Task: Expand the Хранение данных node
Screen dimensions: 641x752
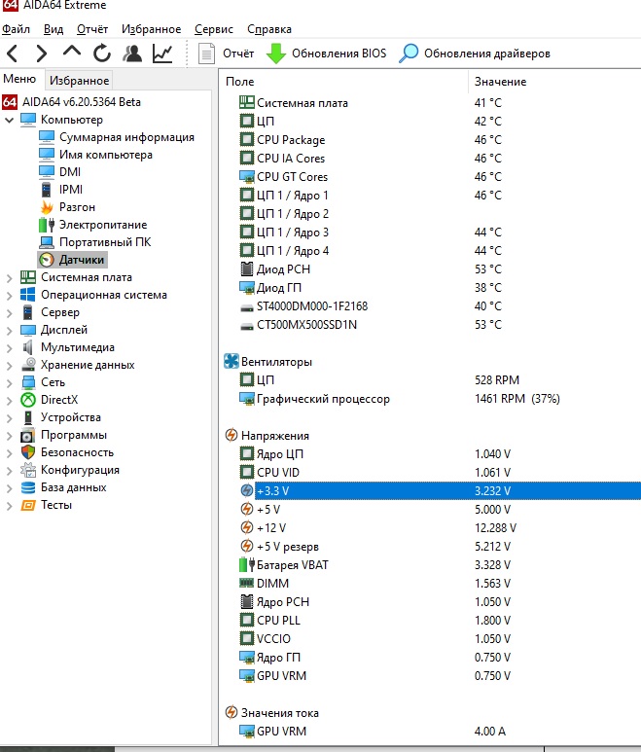Action: [x=9, y=366]
